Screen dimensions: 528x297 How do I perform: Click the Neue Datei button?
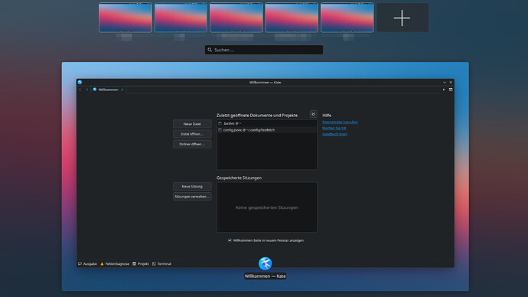192,124
